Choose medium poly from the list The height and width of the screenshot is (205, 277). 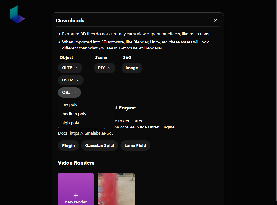coord(87,114)
